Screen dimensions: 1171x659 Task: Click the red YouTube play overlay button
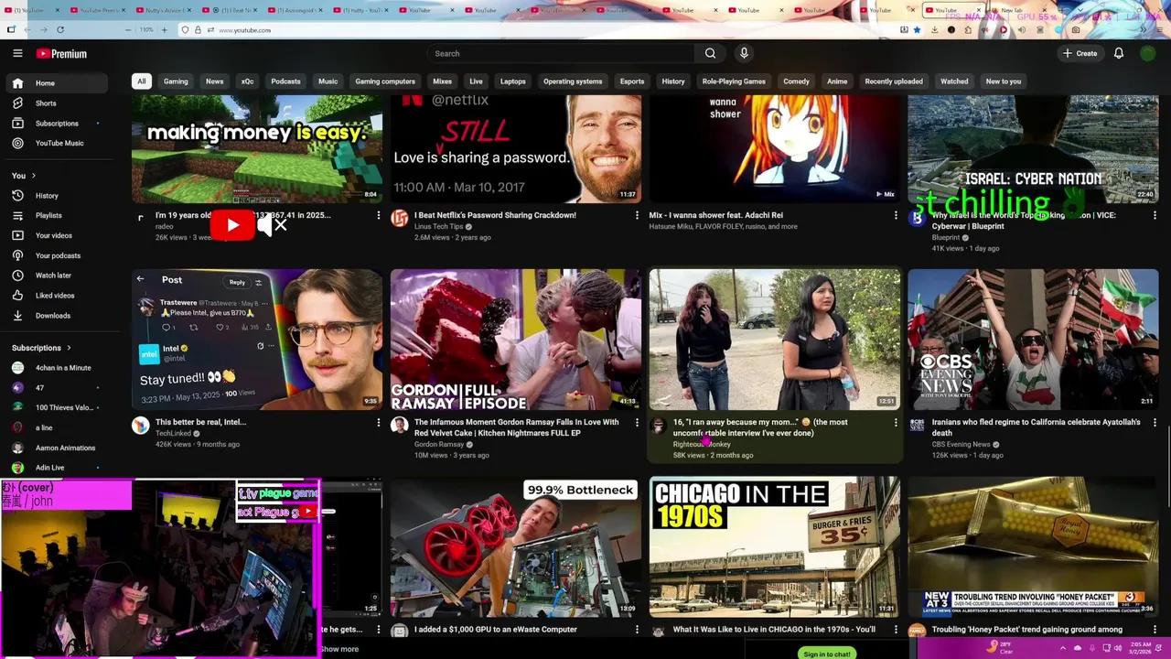[x=232, y=225]
